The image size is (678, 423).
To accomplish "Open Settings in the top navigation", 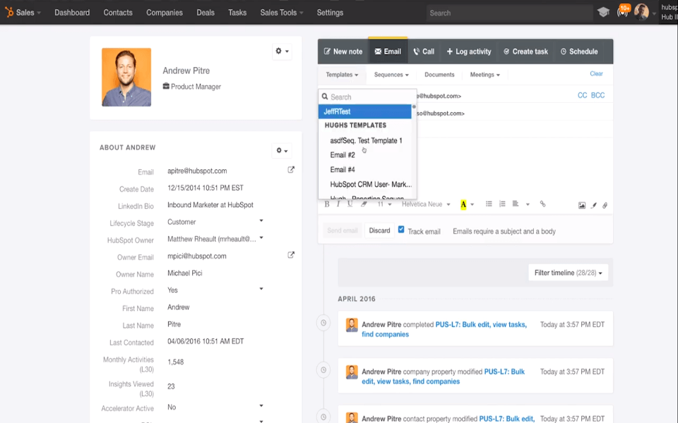I will point(330,13).
